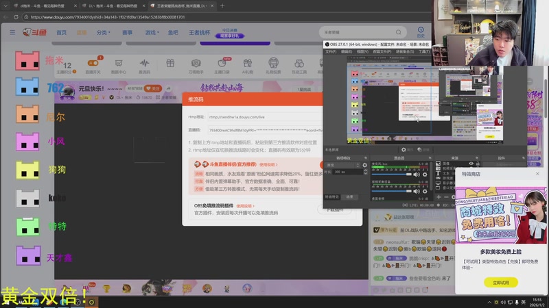The image size is (549, 308).
Task: Mute the 麦克风/Aux speaker icon in OBS mixer
Action: [417, 175]
